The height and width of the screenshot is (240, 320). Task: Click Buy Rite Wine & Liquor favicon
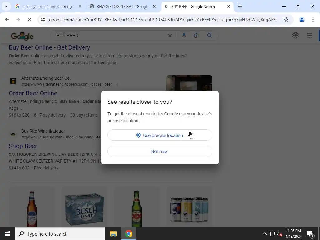13,134
